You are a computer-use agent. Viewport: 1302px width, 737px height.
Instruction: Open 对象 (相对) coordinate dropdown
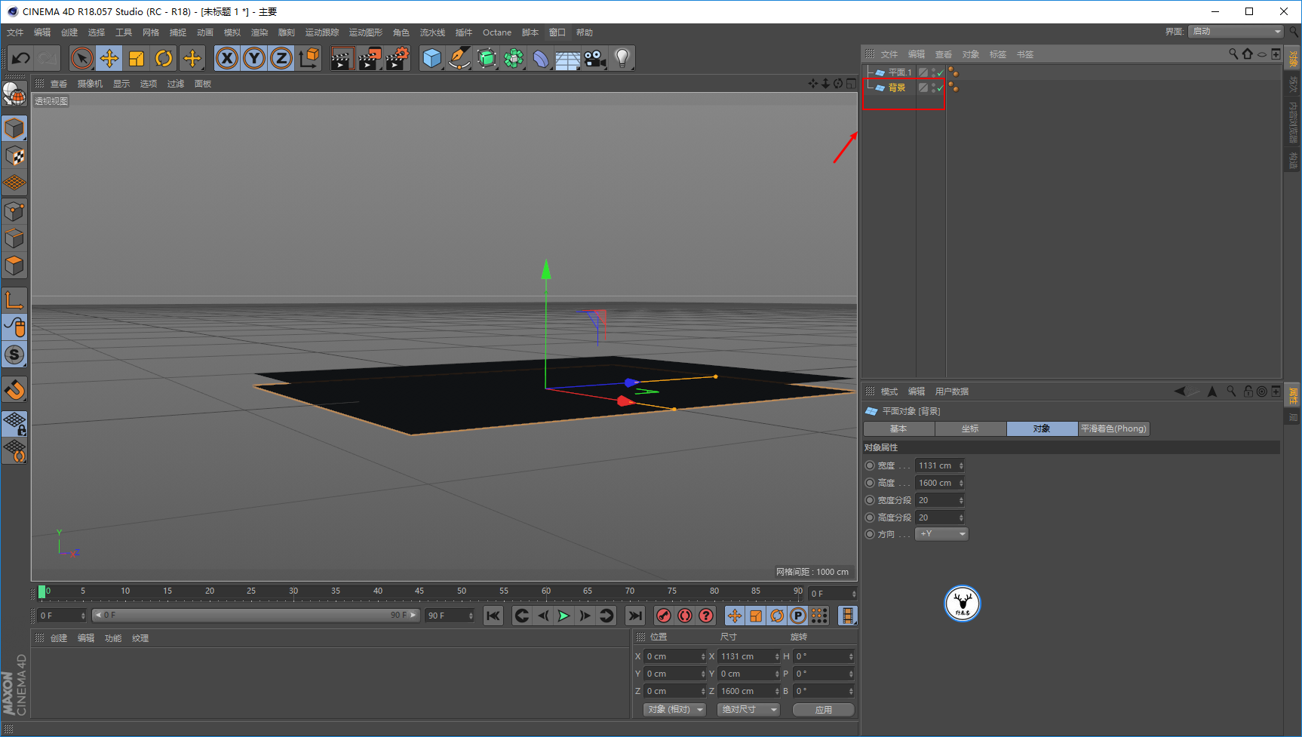tap(674, 709)
